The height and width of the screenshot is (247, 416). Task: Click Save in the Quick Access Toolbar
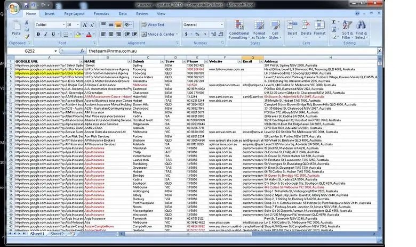click(26, 5)
